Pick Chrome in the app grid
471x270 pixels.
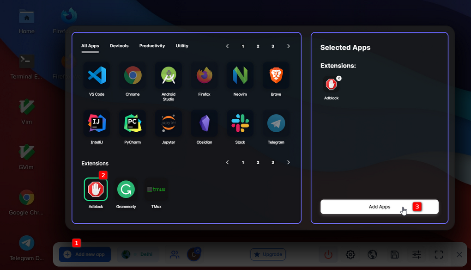[x=133, y=75]
